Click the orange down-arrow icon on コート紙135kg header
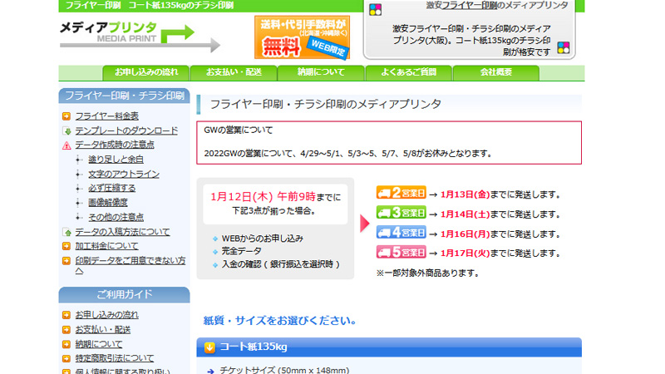665x374 pixels. [x=209, y=347]
